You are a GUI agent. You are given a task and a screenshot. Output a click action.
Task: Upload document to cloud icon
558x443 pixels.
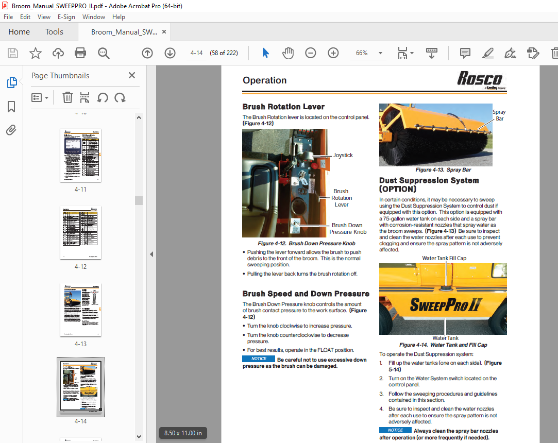point(58,53)
